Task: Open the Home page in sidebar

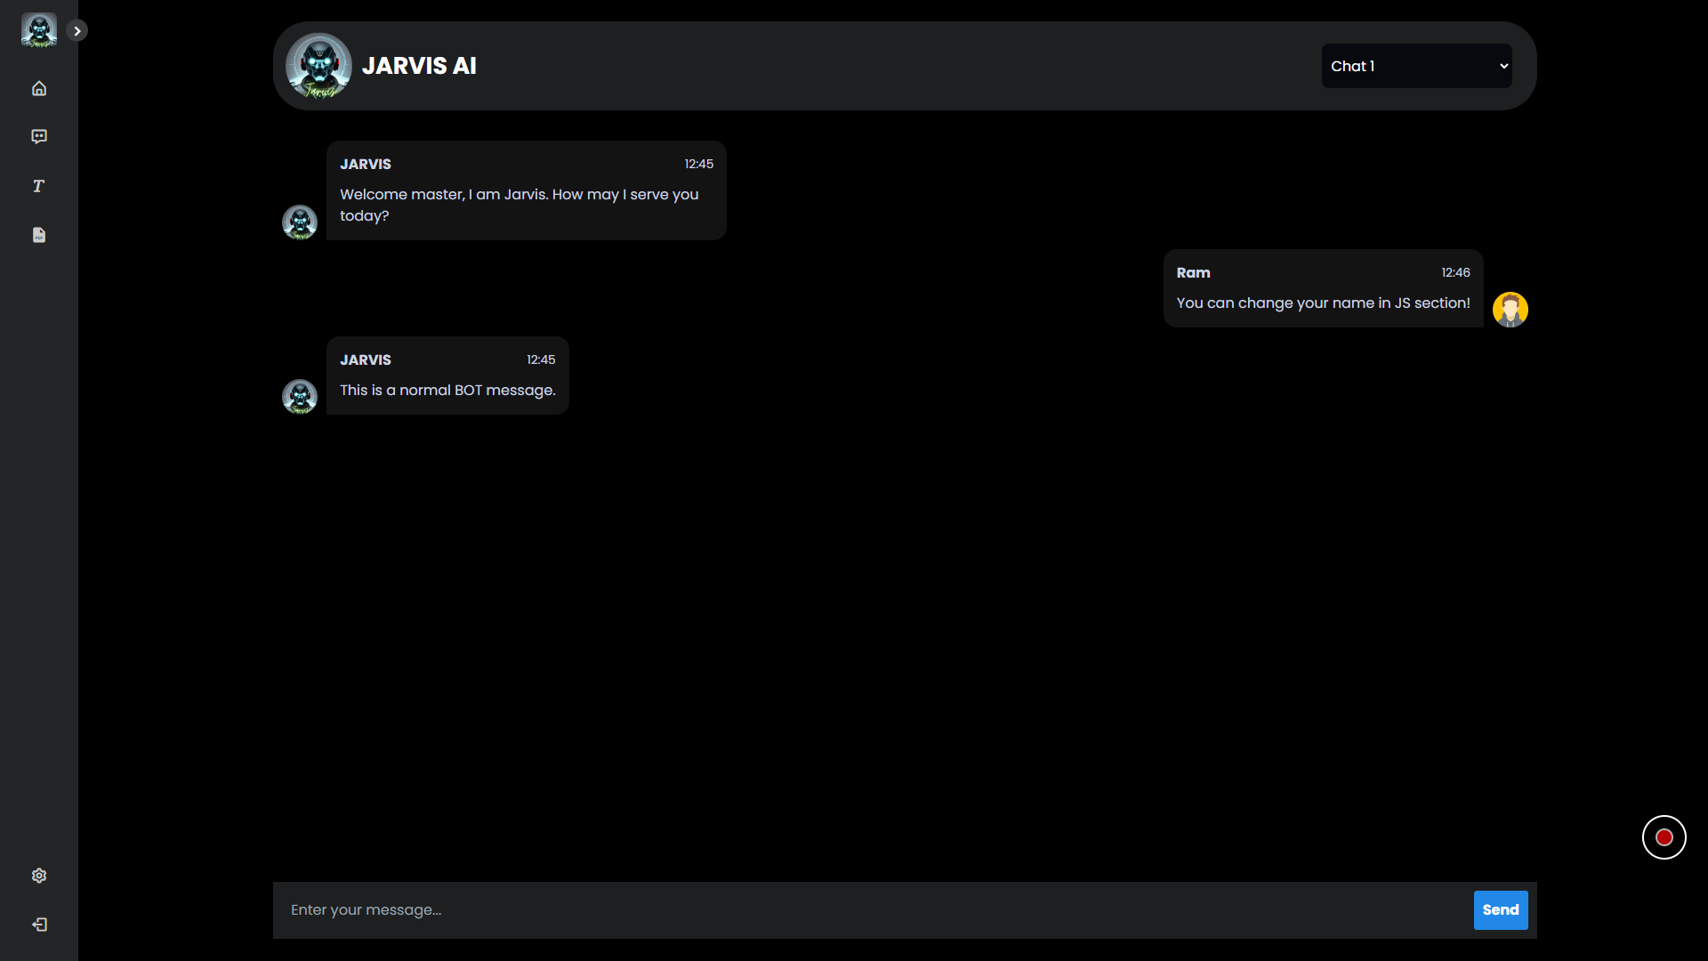Action: point(39,88)
